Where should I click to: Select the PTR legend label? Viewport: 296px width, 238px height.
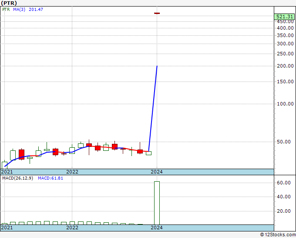pyautogui.click(x=6, y=9)
